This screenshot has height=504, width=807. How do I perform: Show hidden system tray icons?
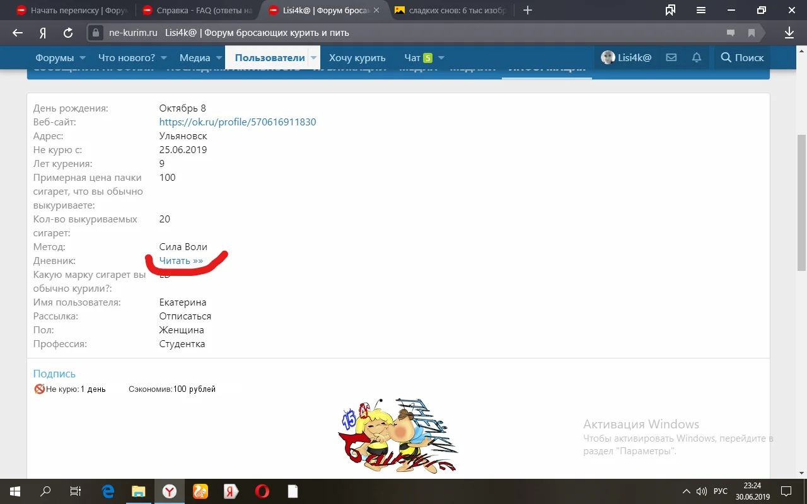coord(687,491)
